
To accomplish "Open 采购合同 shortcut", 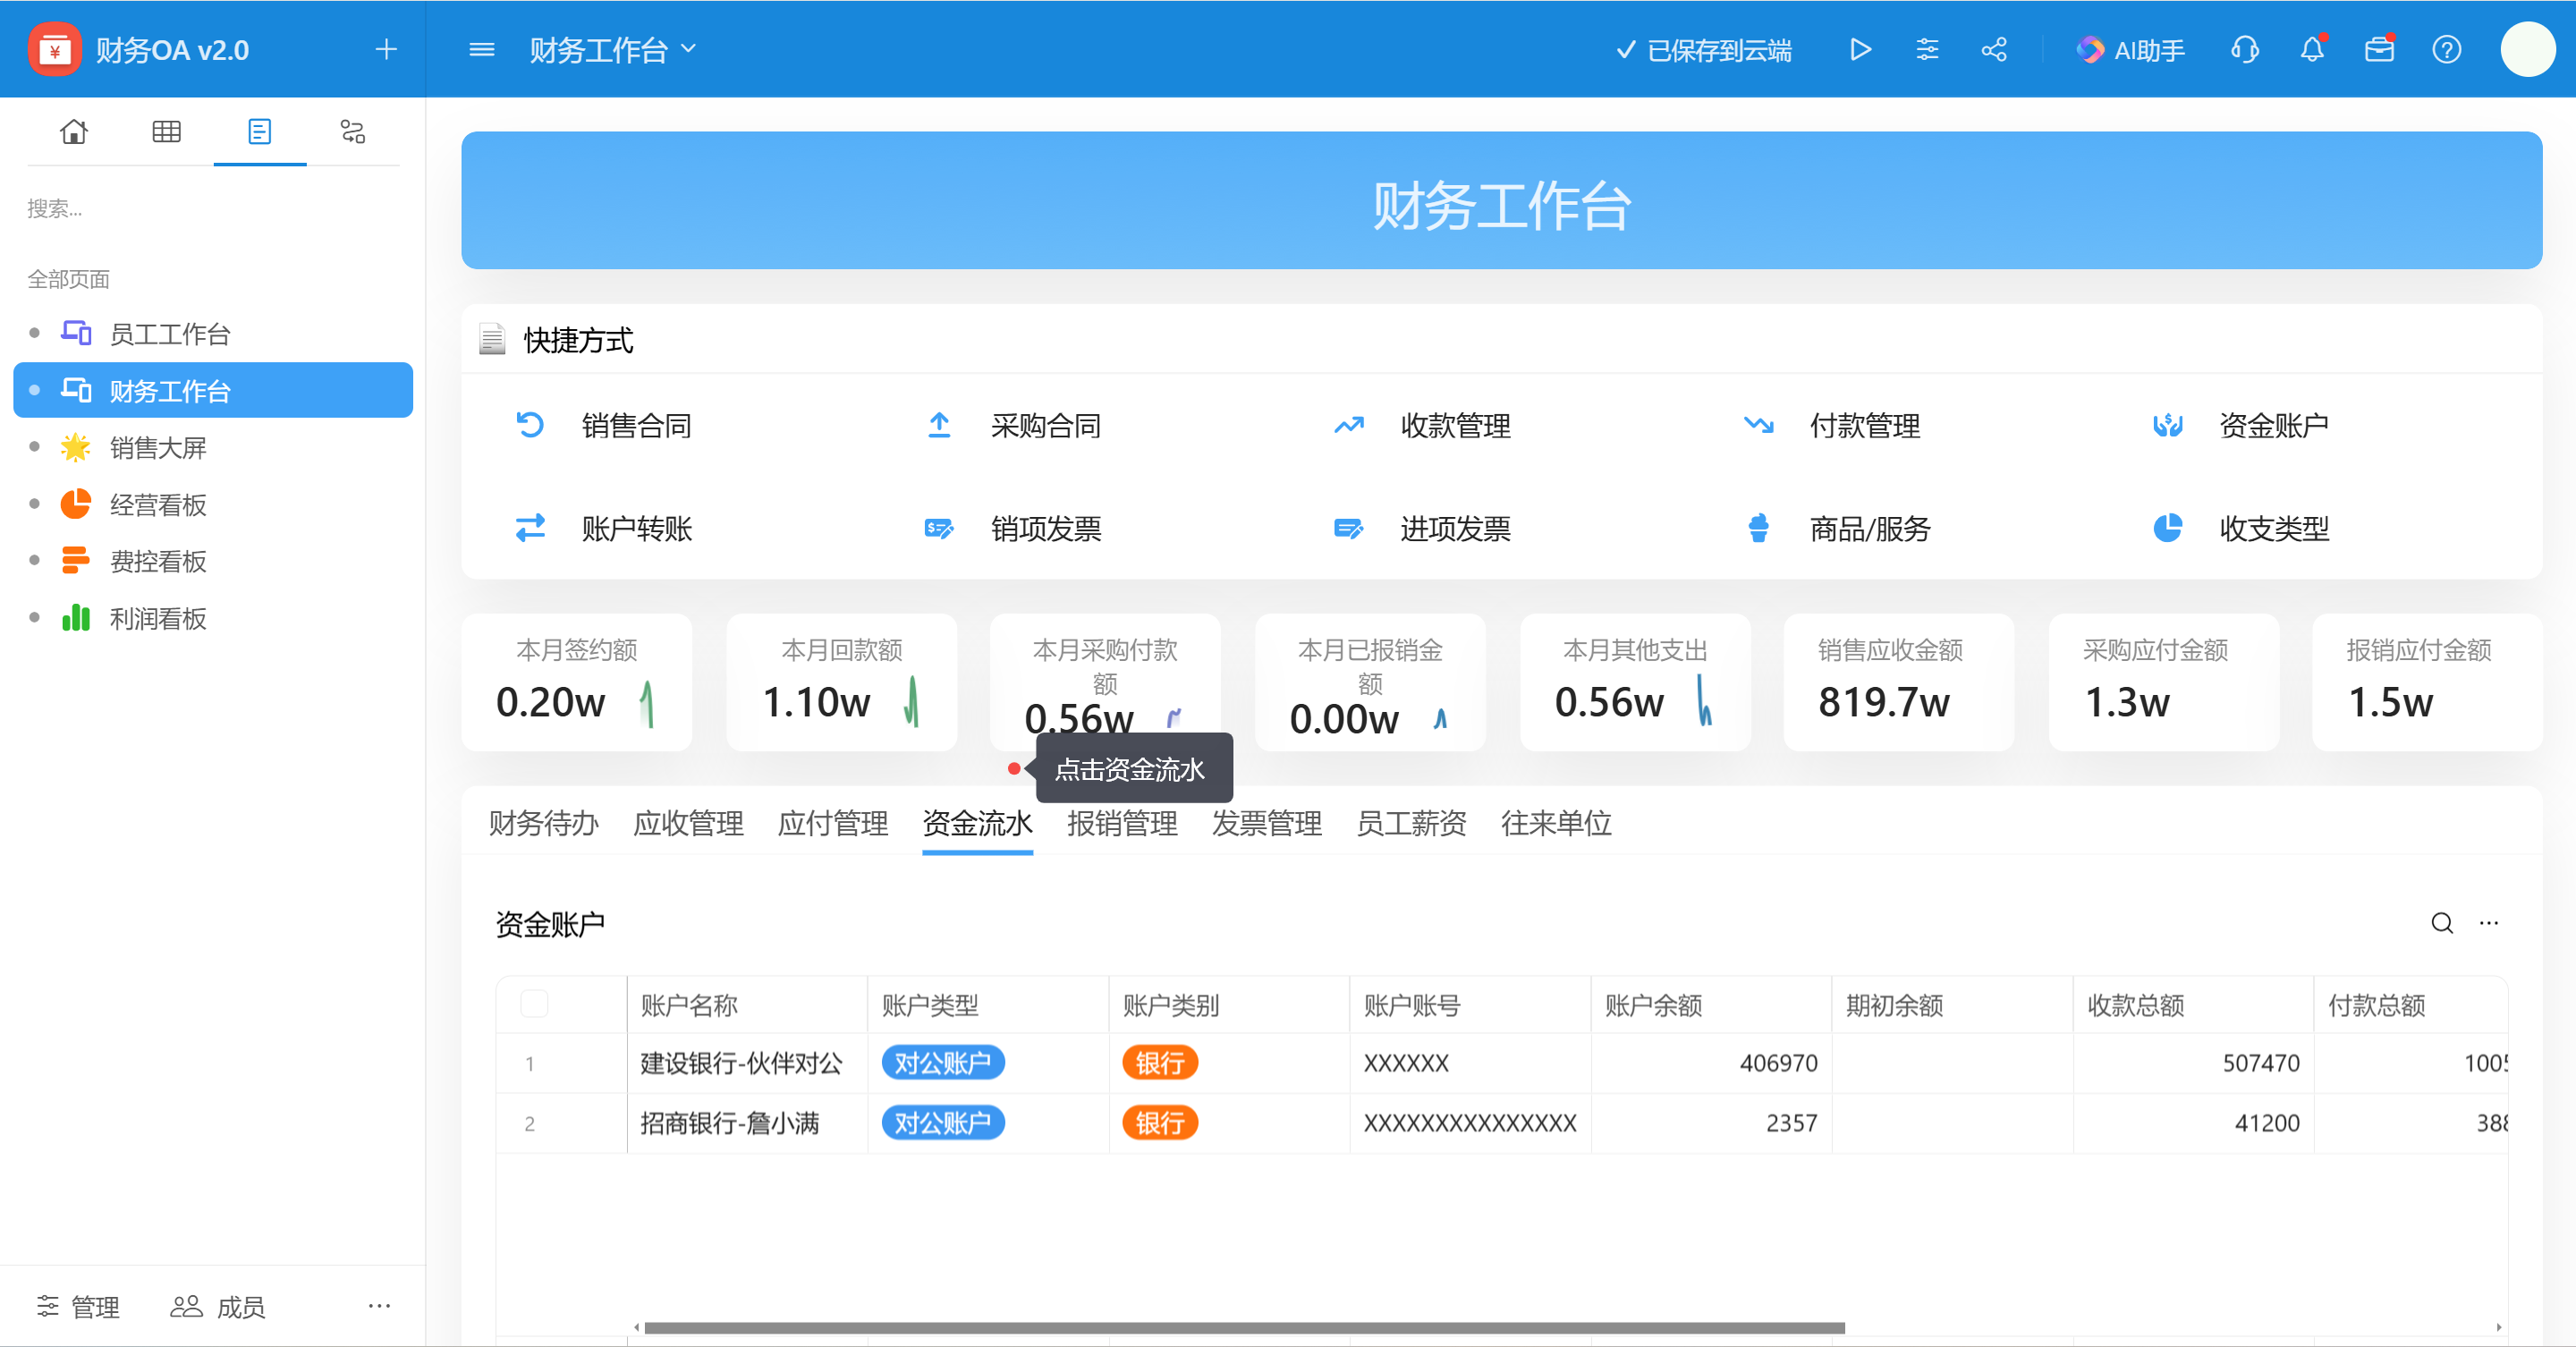I will coord(1013,425).
